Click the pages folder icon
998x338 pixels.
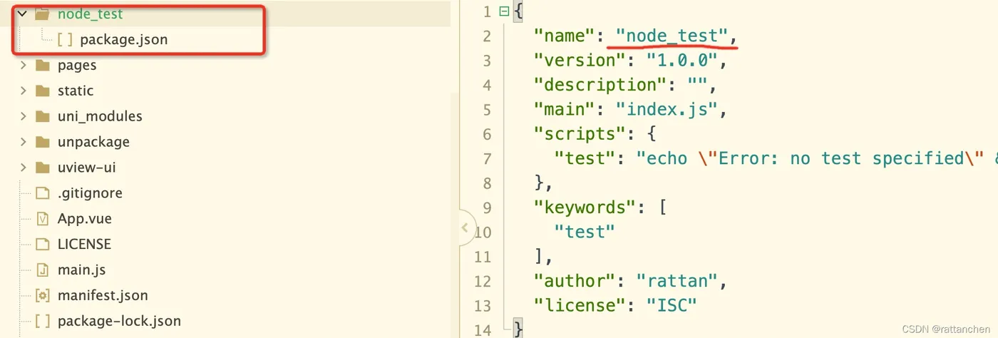(x=43, y=65)
